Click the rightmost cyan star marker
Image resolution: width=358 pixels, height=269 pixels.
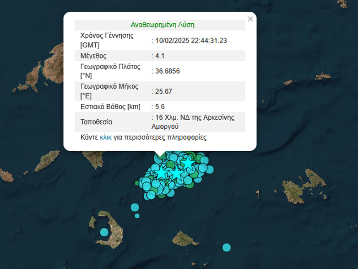(x=188, y=164)
